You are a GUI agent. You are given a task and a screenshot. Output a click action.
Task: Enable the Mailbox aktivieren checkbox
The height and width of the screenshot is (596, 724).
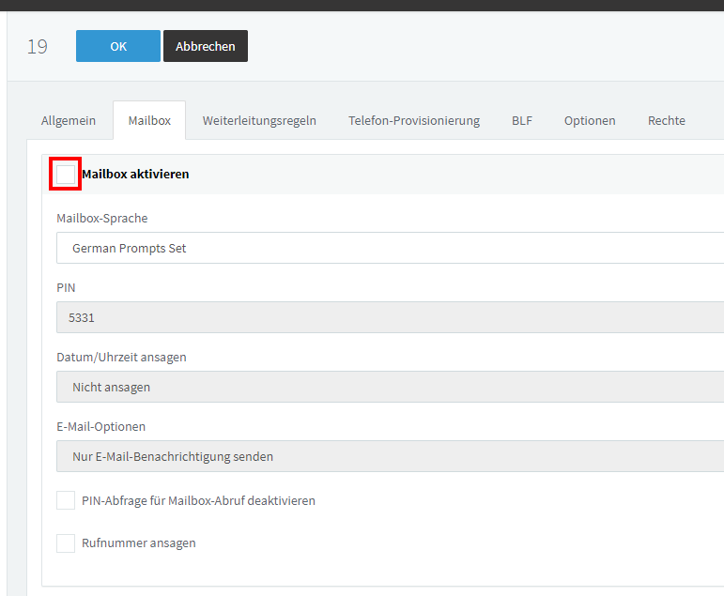pos(66,174)
